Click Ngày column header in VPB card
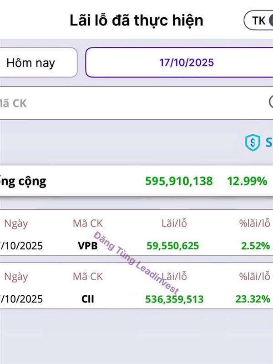Image resolution: width=273 pixels, height=364 pixels. click(x=16, y=223)
